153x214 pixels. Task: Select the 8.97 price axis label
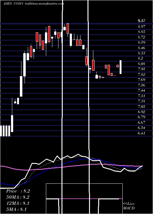point(141,26)
